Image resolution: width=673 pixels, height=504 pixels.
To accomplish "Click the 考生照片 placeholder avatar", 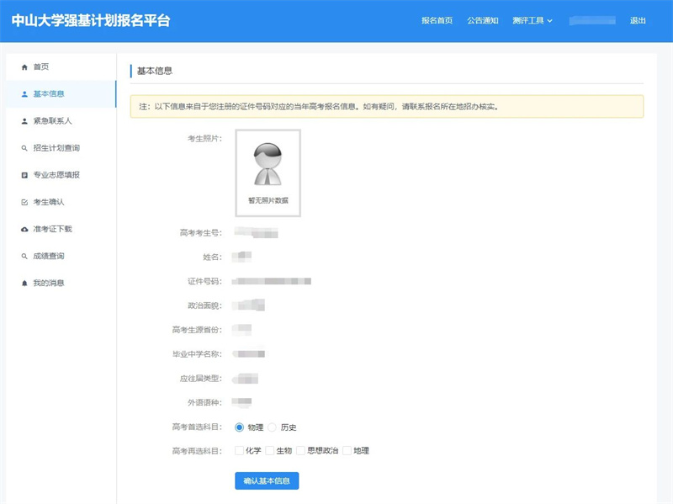I will [x=268, y=164].
